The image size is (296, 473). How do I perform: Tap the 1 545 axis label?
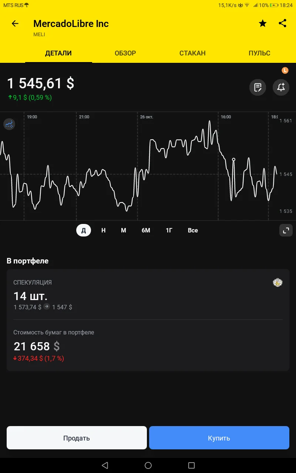click(x=286, y=174)
